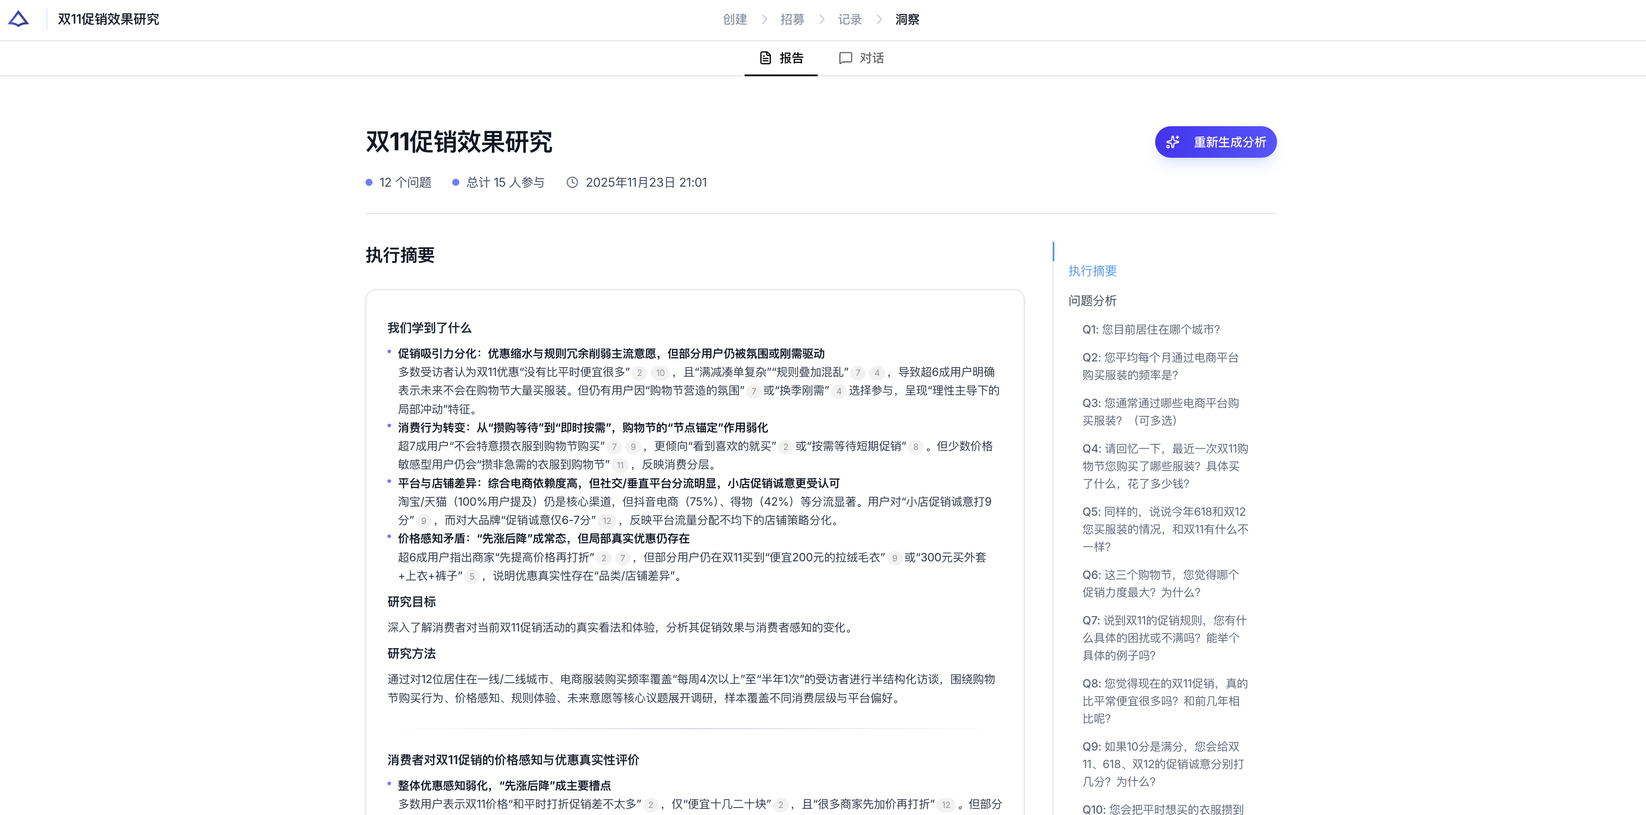Click the 消费者对双11促销的价格感知与优惠真实性评价 heading

pyautogui.click(x=513, y=760)
